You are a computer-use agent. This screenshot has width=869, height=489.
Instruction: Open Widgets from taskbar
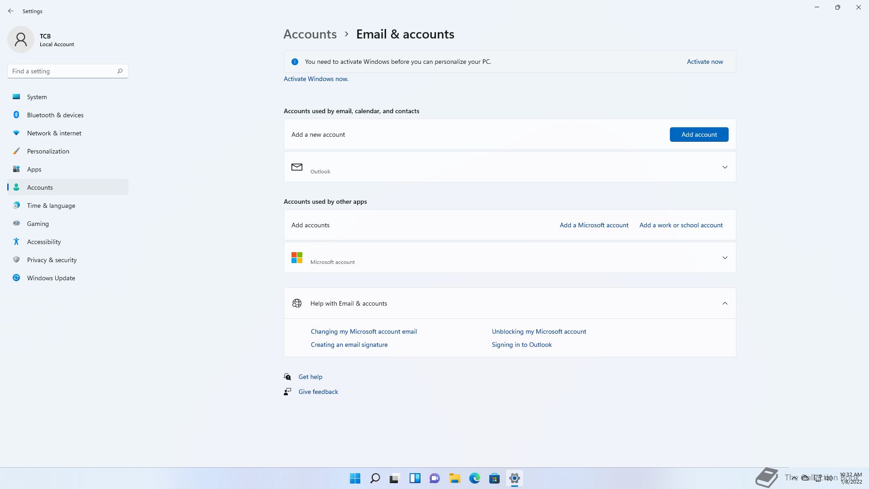(x=415, y=478)
